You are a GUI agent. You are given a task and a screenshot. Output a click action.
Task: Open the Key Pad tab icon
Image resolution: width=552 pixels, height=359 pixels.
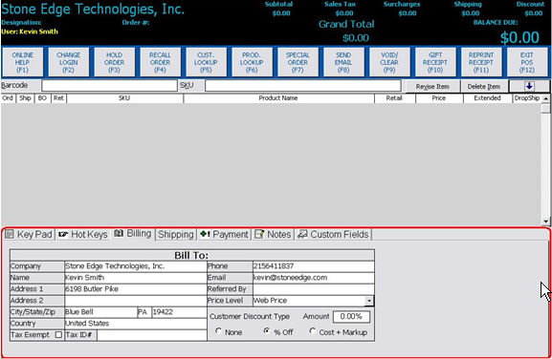point(10,234)
